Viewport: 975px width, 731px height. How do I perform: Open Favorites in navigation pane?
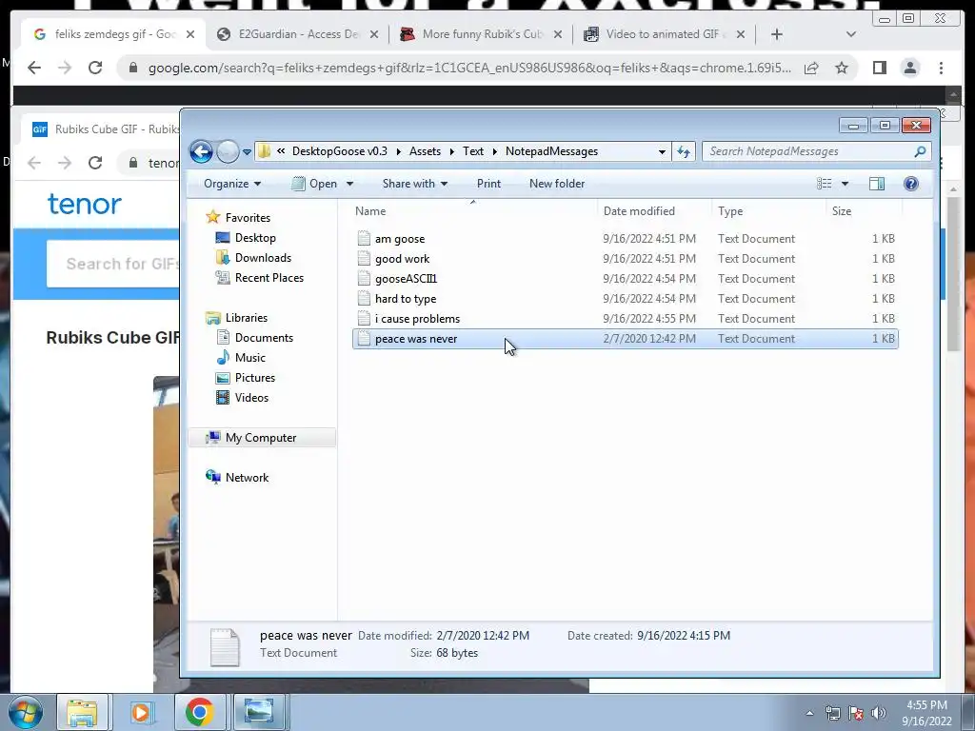248,218
